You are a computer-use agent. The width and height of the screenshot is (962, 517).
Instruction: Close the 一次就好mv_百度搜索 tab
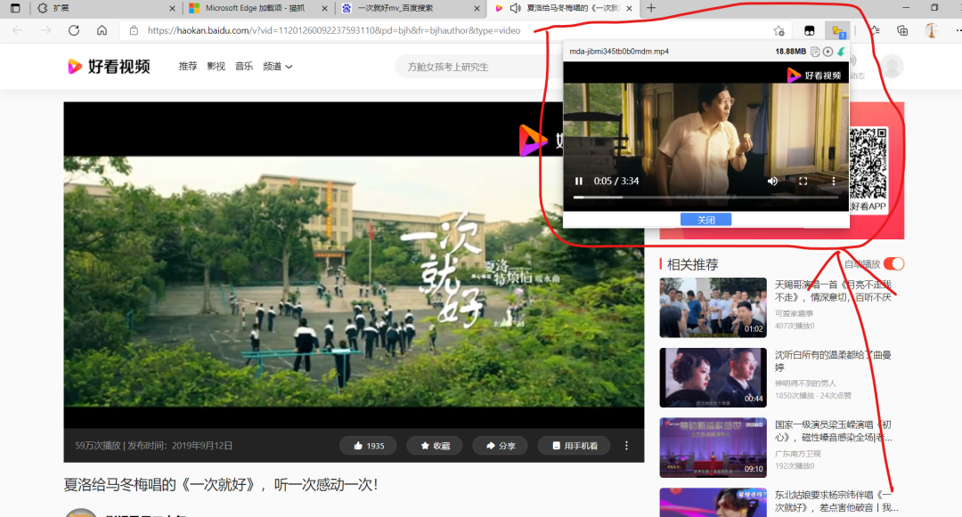[477, 9]
